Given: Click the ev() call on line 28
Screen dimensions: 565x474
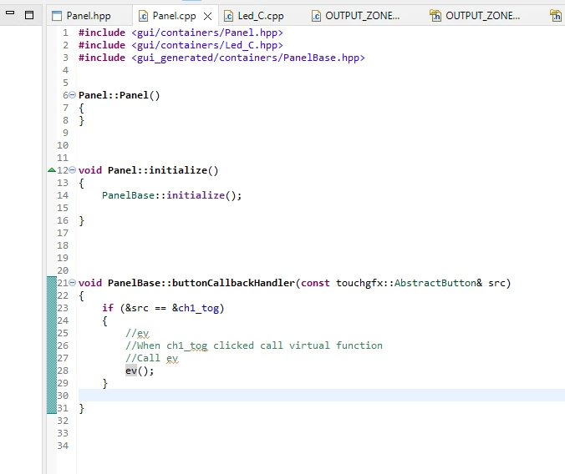Looking at the screenshot, I should click(x=140, y=371).
